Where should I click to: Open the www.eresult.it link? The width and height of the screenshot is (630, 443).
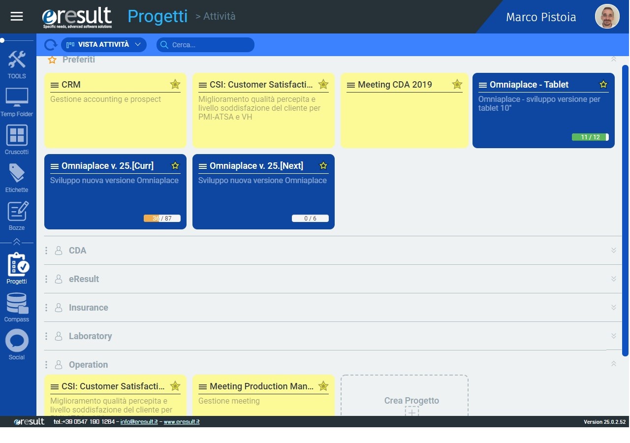click(182, 422)
